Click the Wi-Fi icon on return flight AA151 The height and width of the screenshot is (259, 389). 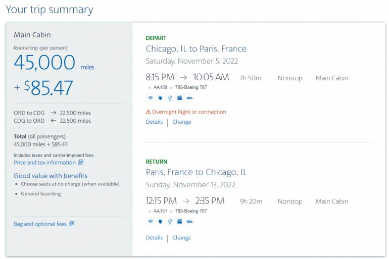150,221
